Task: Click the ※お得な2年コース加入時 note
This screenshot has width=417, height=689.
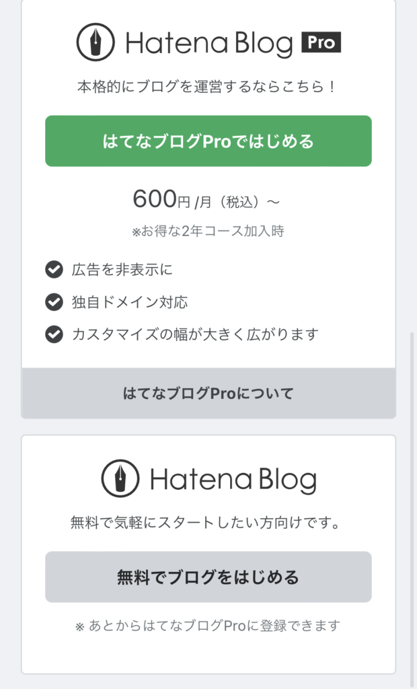Action: point(208,231)
